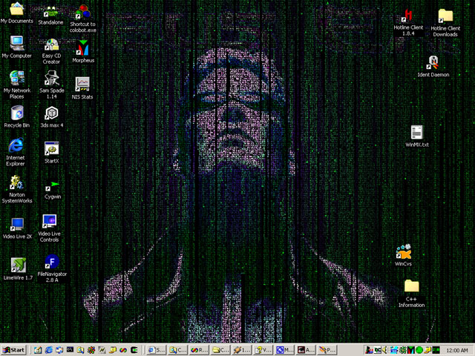Switch to the taskbar window labeled P...
The height and width of the screenshot is (356, 475).
click(x=327, y=350)
